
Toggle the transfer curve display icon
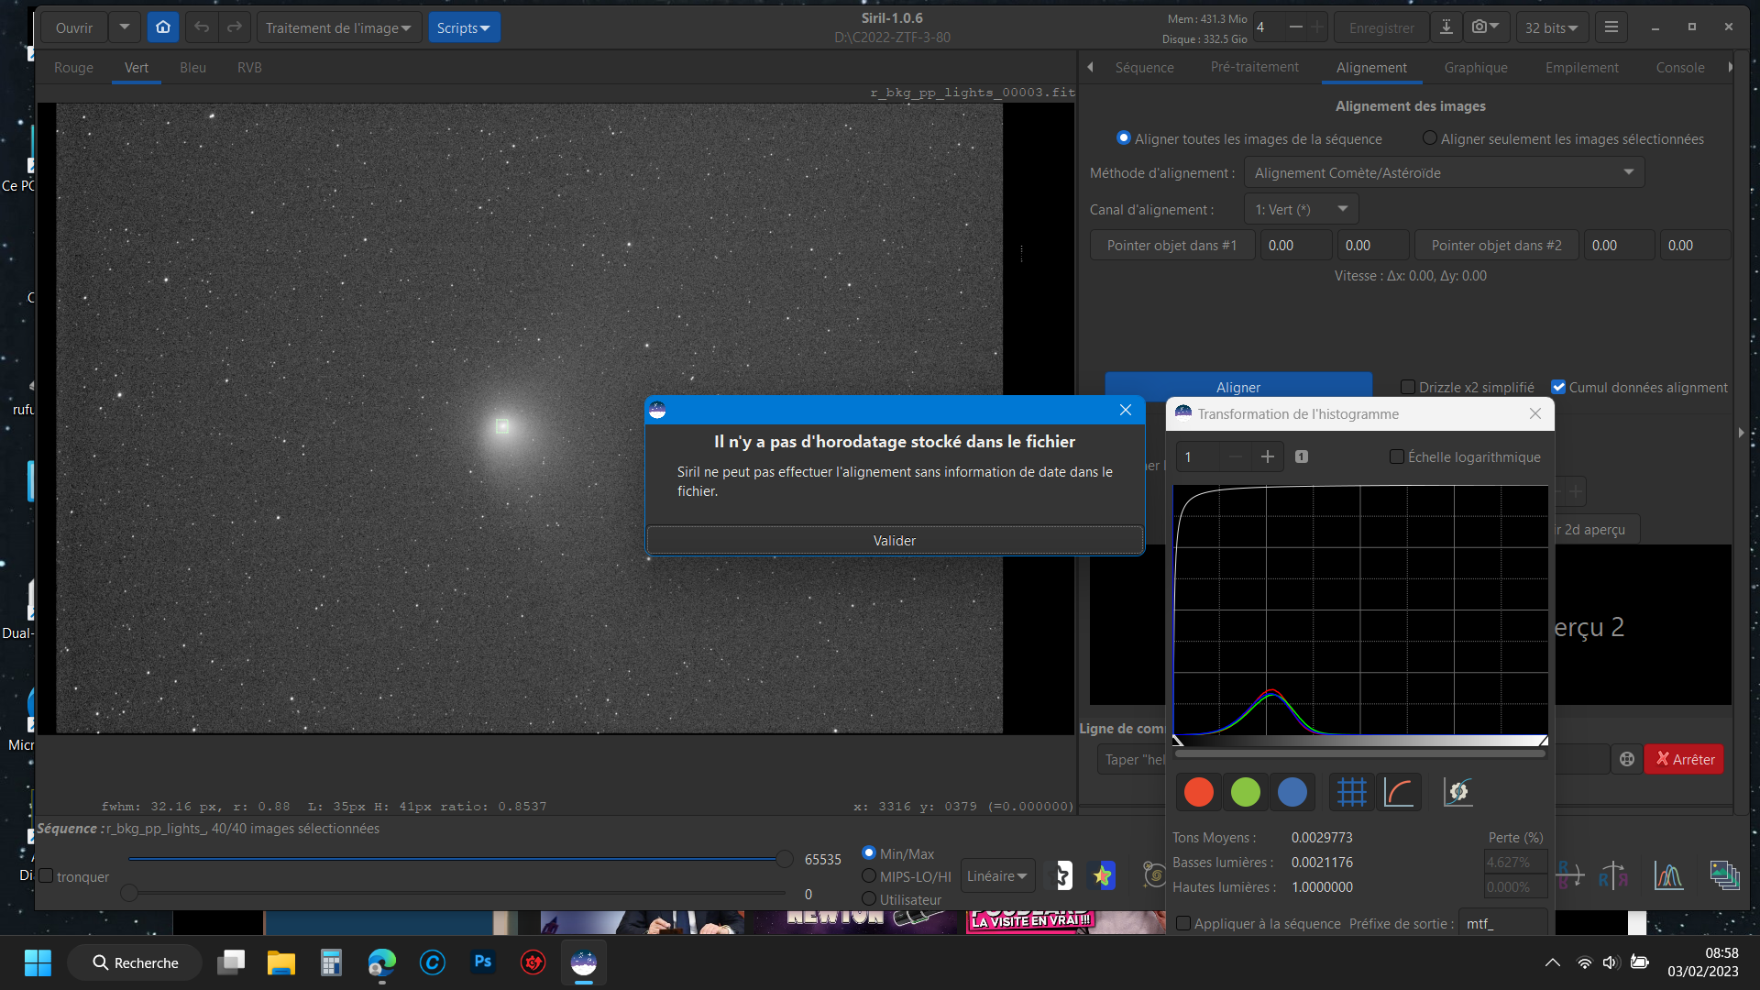[x=1399, y=792]
